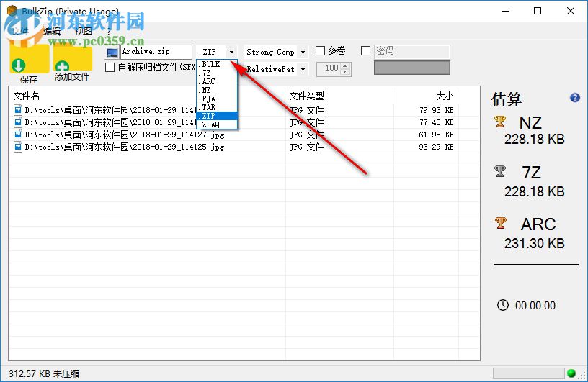
Task: Collapse the archive format dropdown arrow
Action: pos(231,52)
